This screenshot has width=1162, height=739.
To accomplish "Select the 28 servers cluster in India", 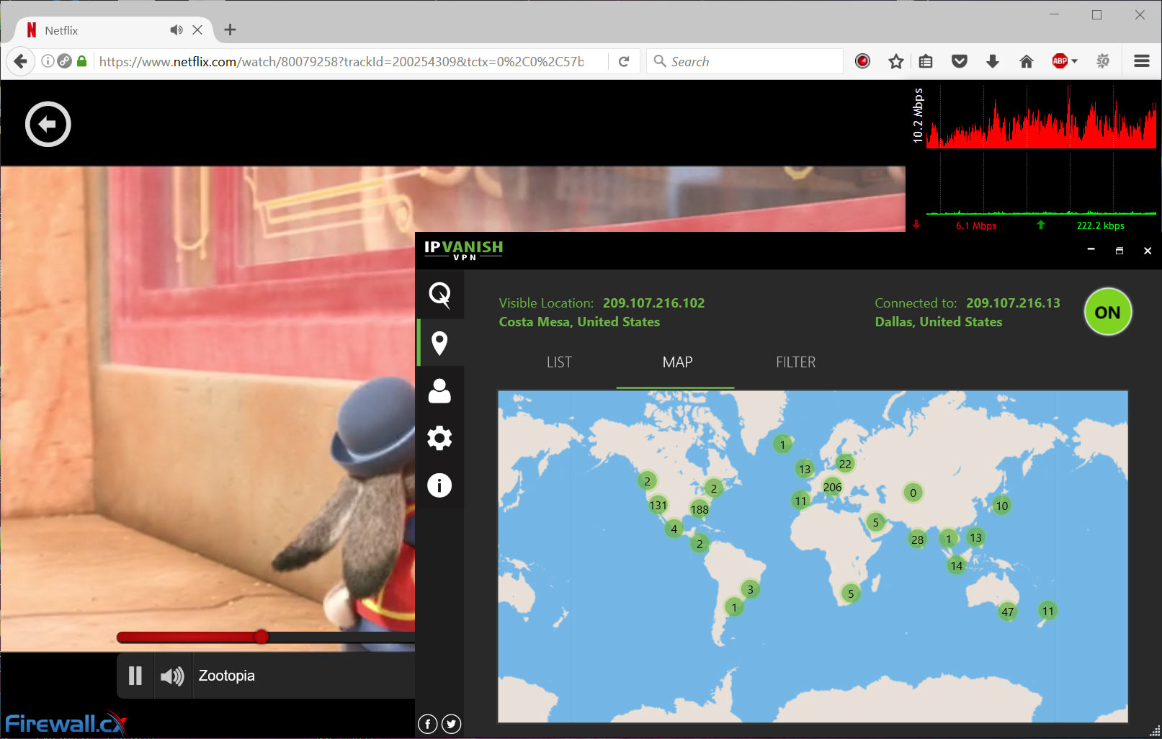I will (x=917, y=539).
